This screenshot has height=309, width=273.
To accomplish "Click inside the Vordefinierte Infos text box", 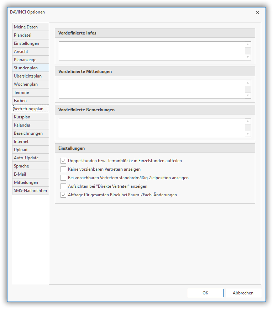I will (x=151, y=51).
